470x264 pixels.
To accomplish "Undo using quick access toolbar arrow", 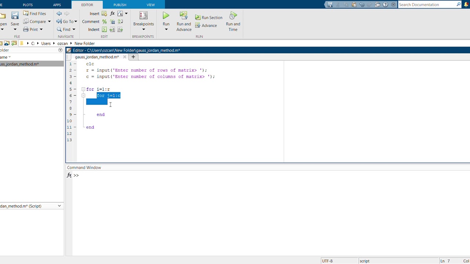I will point(362,5).
